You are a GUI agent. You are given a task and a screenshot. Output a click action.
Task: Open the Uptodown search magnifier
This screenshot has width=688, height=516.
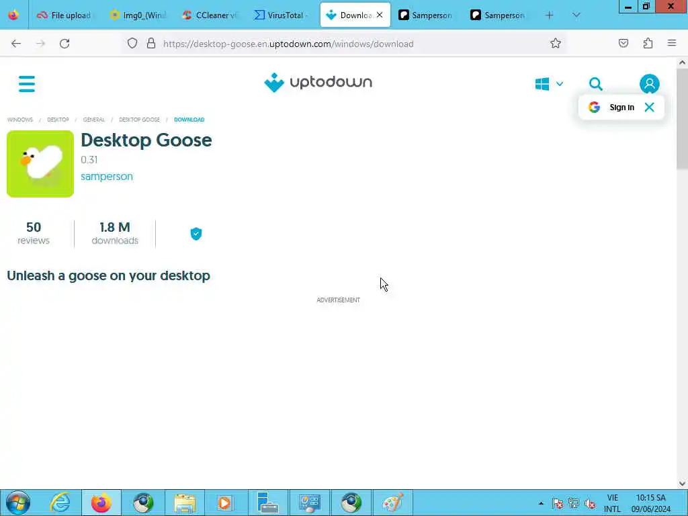coord(595,84)
